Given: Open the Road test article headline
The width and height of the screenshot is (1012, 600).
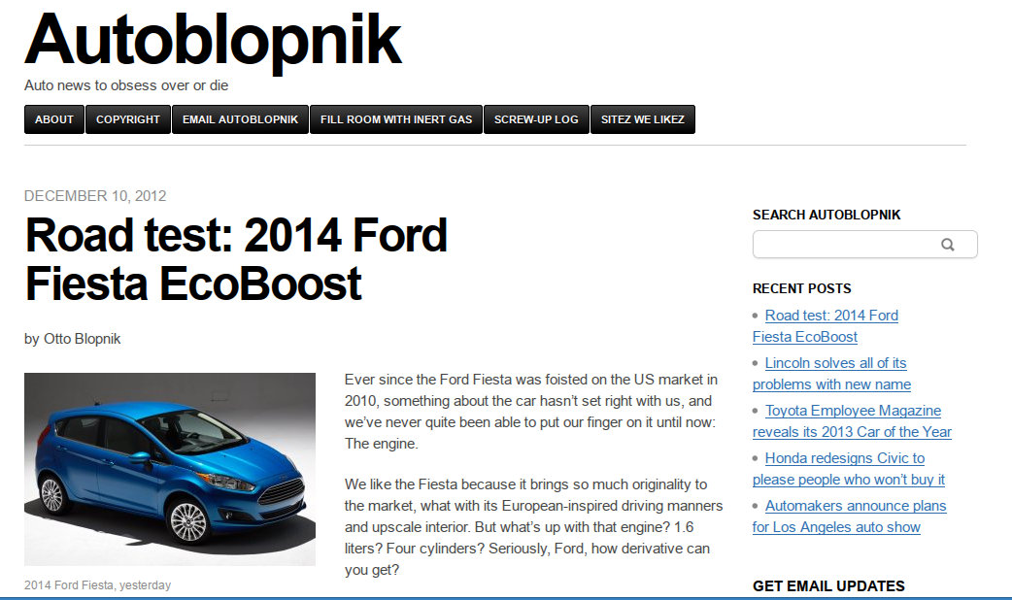Looking at the screenshot, I should 236,259.
